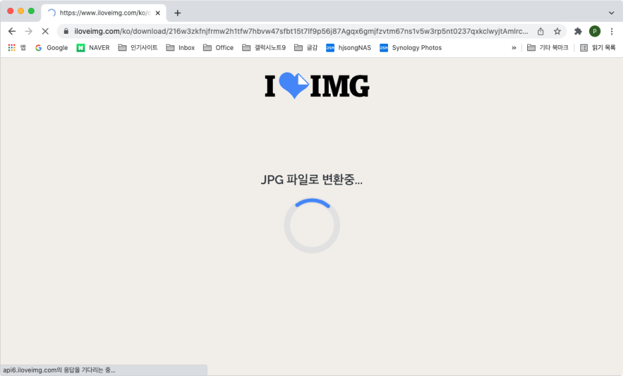623x376 pixels.
Task: Open the hjsongNAS bookmark
Action: tap(349, 48)
